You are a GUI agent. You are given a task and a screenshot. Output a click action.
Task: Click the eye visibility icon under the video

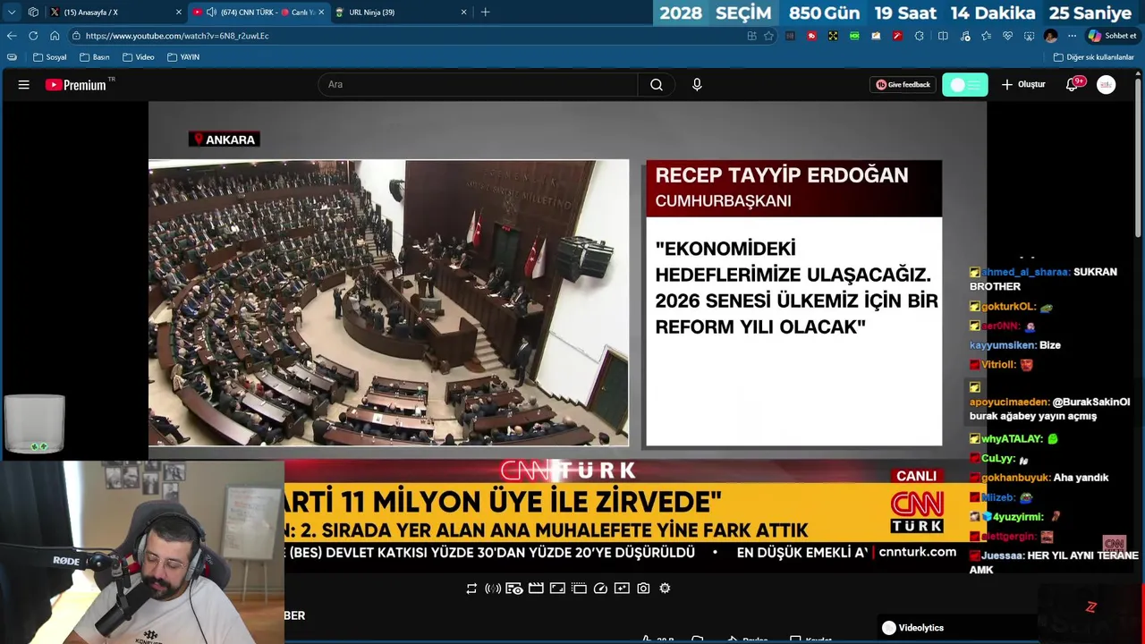(x=514, y=588)
